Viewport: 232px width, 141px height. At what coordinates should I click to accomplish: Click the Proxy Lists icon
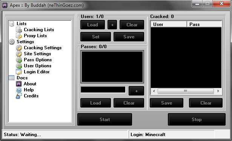(x=19, y=36)
